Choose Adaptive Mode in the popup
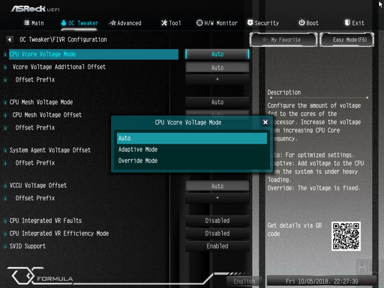384x288 pixels. (192, 149)
